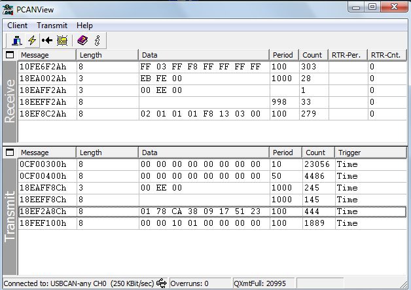Image resolution: width=411 pixels, height=290 pixels.
Task: Click data 01 78 CA 38 09 17 51 23
Action: (x=200, y=211)
